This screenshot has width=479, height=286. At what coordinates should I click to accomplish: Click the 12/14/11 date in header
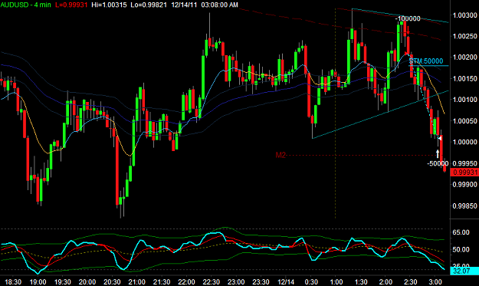pyautogui.click(x=184, y=5)
